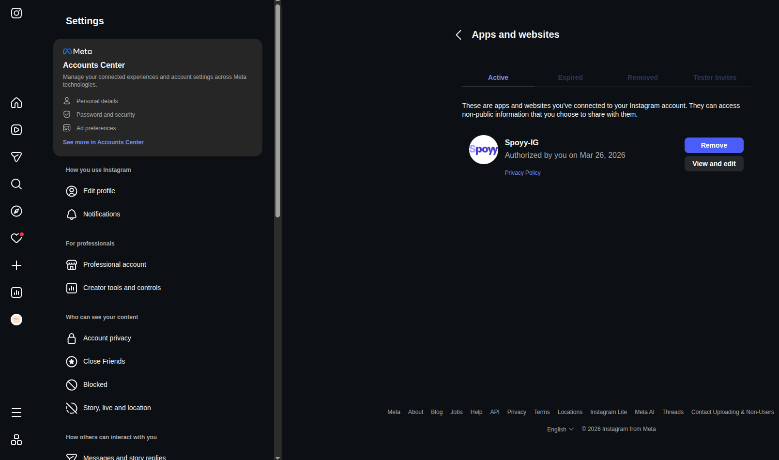Click the Ad preferences icon

67,128
